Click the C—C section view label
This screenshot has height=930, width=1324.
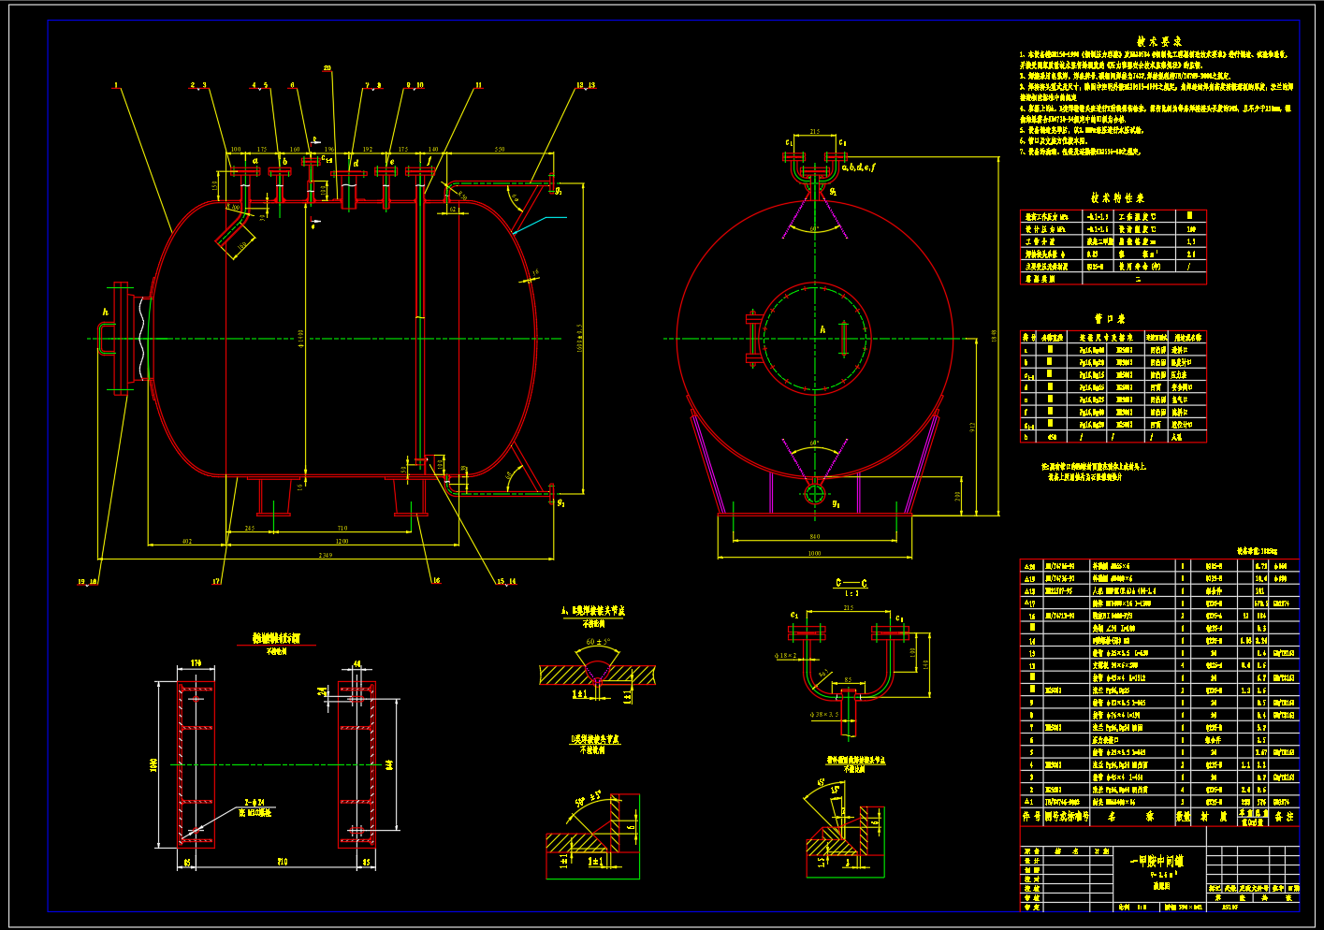[x=851, y=583]
